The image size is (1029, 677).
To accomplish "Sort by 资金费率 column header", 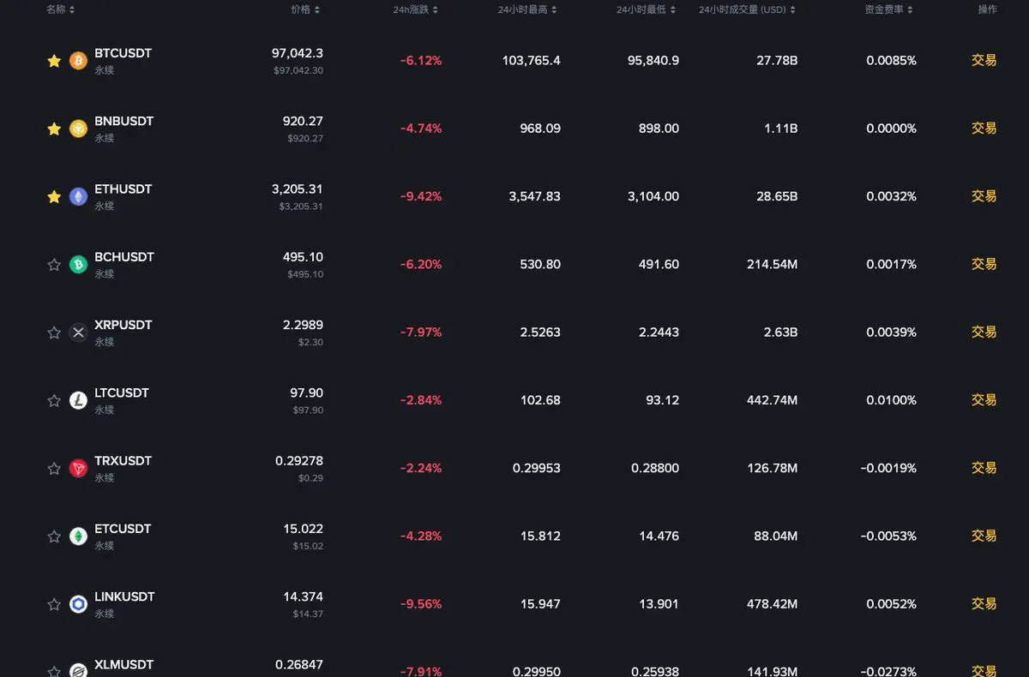I will click(889, 9).
